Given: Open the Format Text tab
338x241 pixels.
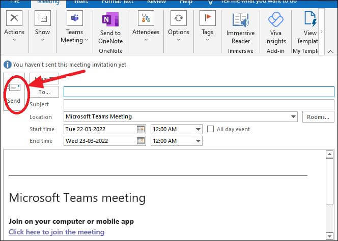Looking at the screenshot, I should pyautogui.click(x=118, y=2).
